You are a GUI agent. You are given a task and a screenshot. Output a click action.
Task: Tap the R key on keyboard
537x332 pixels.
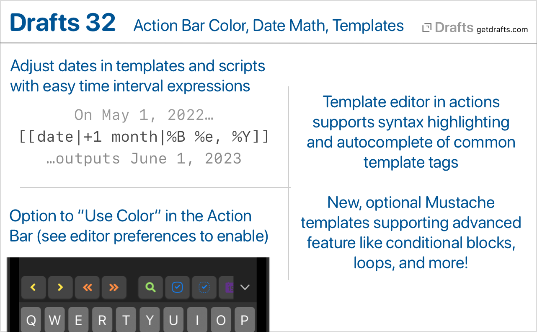tap(102, 320)
